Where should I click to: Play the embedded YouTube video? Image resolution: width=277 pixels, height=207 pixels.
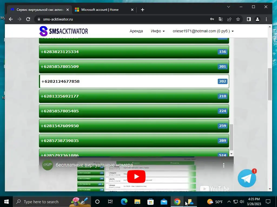point(136,177)
